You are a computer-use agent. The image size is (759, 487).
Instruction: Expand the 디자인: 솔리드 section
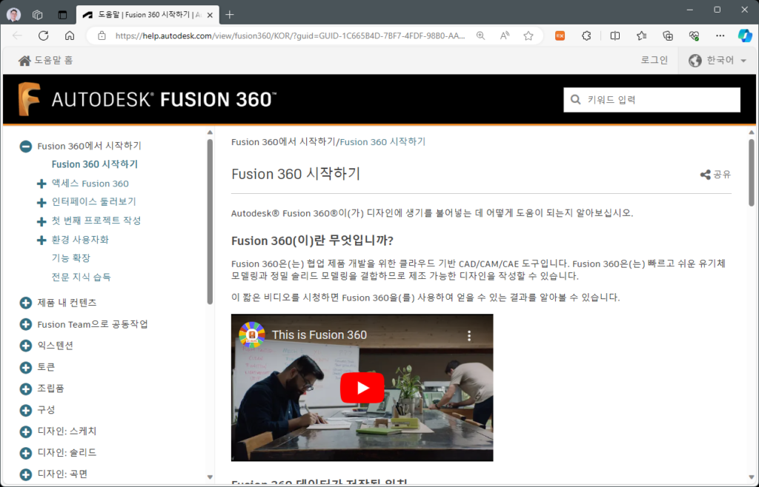tap(26, 453)
